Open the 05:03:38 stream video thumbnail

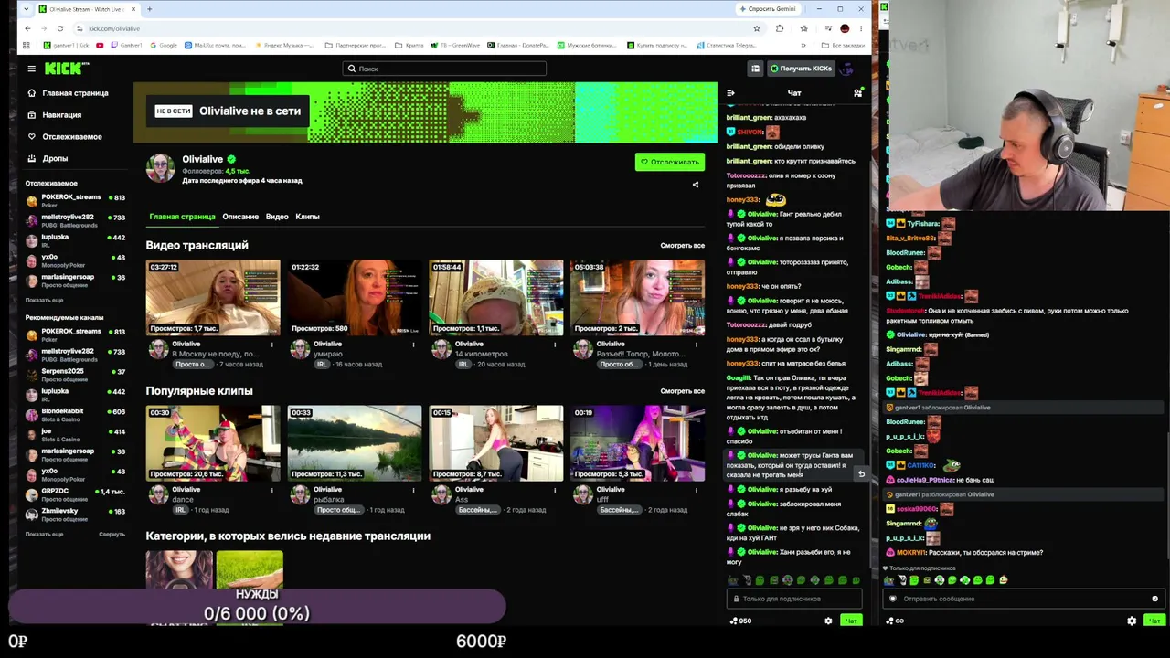coord(638,298)
